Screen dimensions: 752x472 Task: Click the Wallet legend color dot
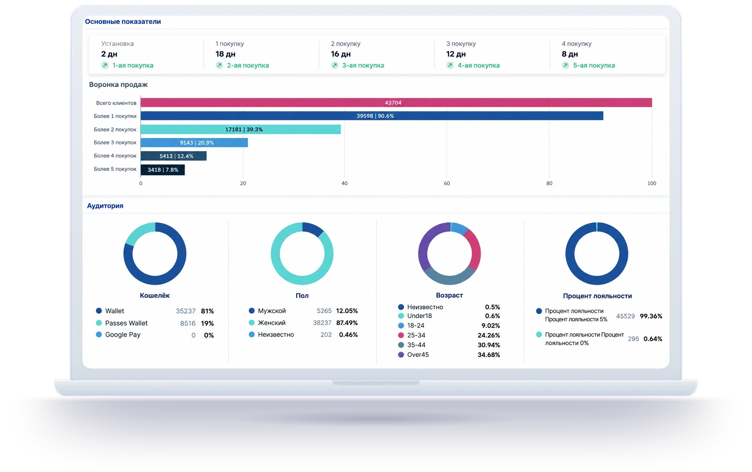coord(99,311)
